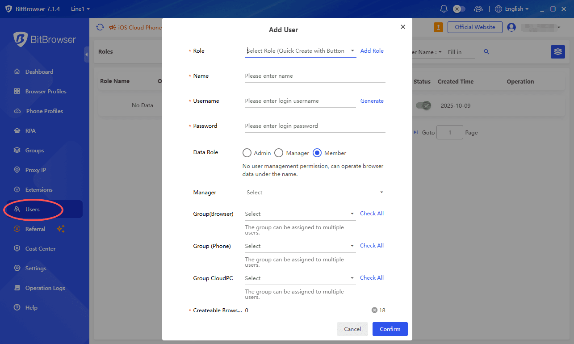
Task: Click Check All for Group(Browser)
Action: click(372, 214)
